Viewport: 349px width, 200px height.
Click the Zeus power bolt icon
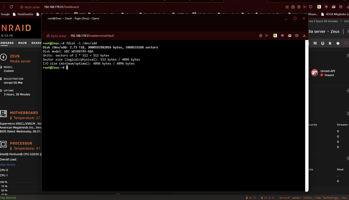click(3, 57)
